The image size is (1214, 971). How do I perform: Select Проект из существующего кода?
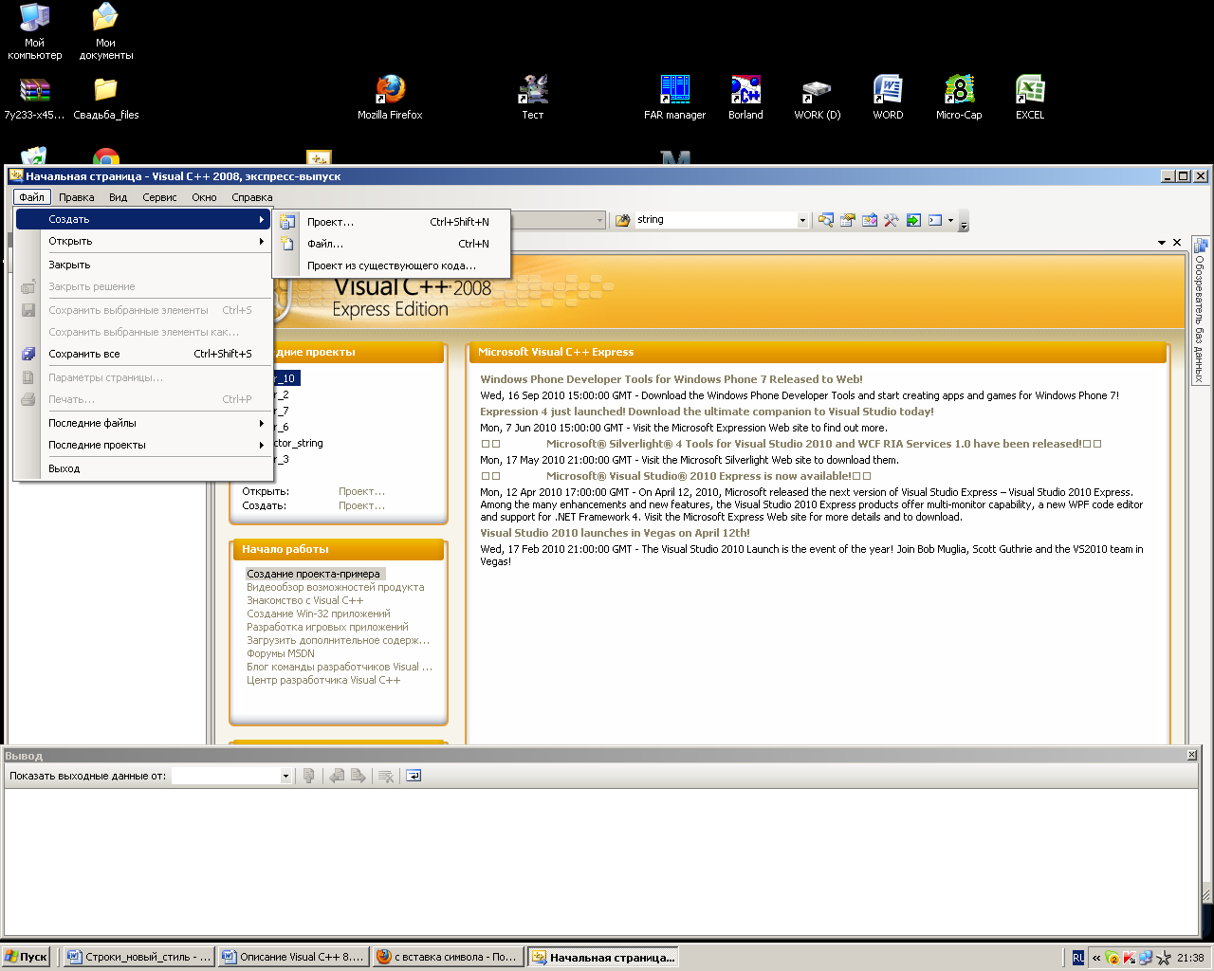392,266
